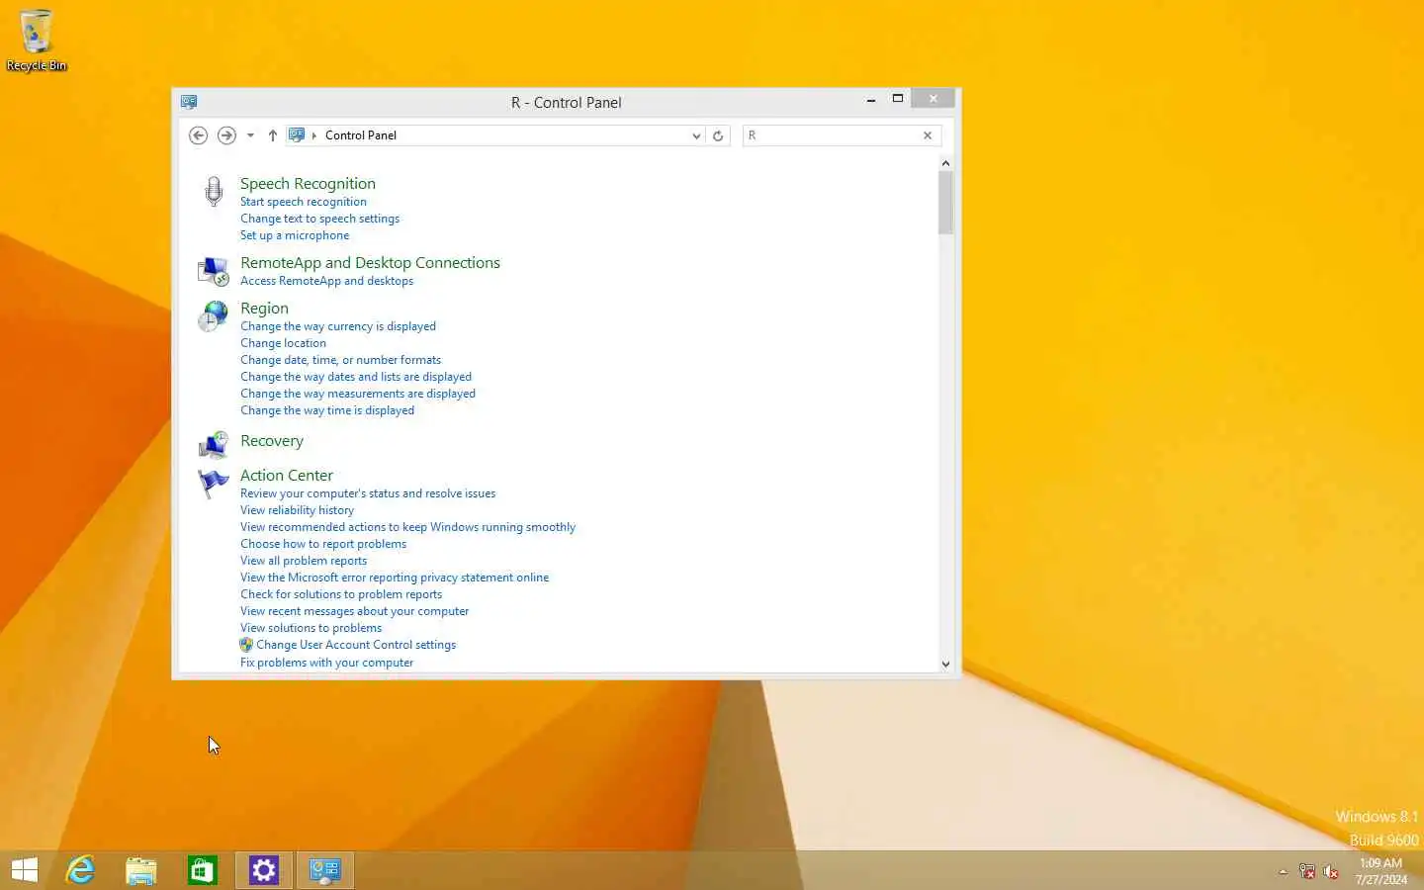Open the Windows Store from the taskbar

click(x=203, y=870)
